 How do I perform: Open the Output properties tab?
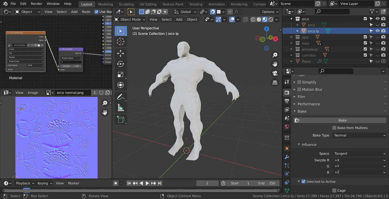pyautogui.click(x=287, y=101)
